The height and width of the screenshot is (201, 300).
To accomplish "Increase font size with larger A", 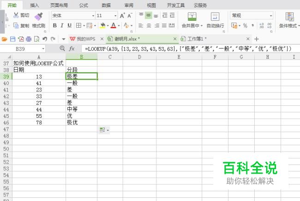I will [x=122, y=16].
